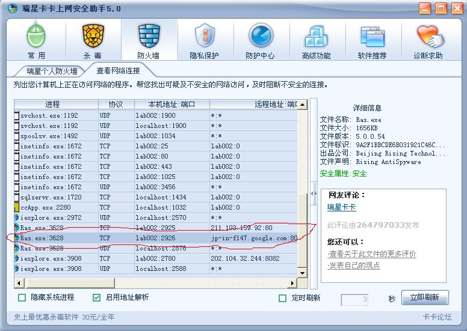
Task: Select the svchost.exe:1192 lab002:1900 row
Action: (156, 115)
